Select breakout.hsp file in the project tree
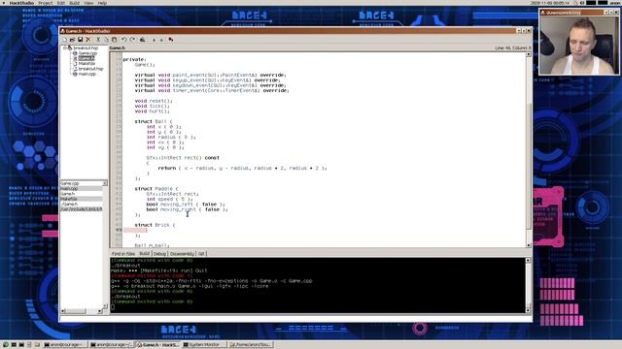The image size is (622, 349). (x=90, y=69)
